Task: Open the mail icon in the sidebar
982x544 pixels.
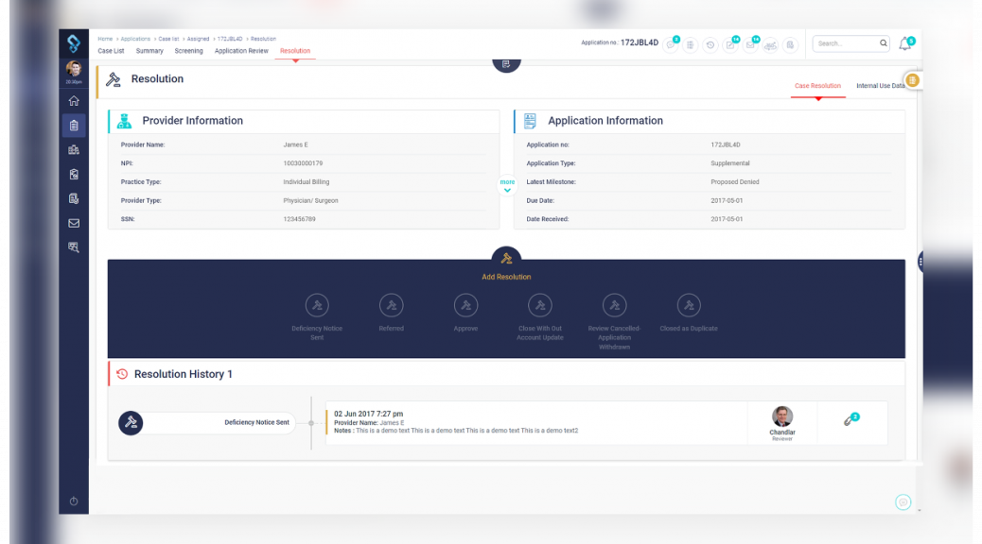Action: point(74,223)
